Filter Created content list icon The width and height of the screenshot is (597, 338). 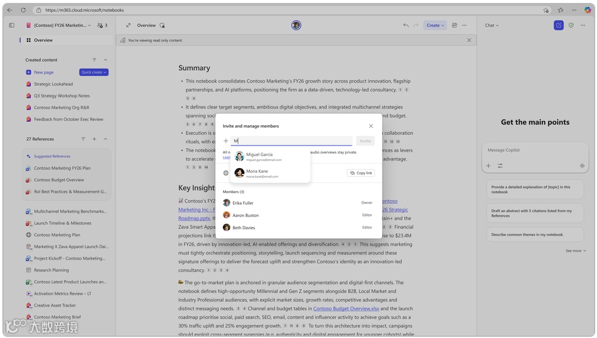coord(94,60)
